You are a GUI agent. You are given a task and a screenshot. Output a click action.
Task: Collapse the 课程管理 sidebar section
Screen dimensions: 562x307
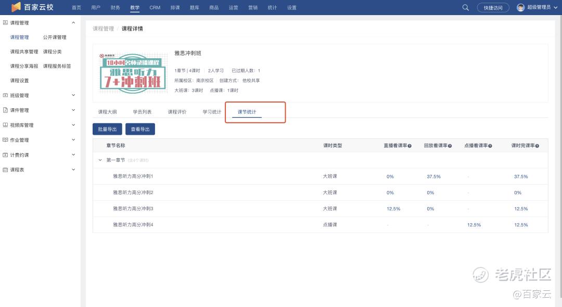pyautogui.click(x=73, y=22)
